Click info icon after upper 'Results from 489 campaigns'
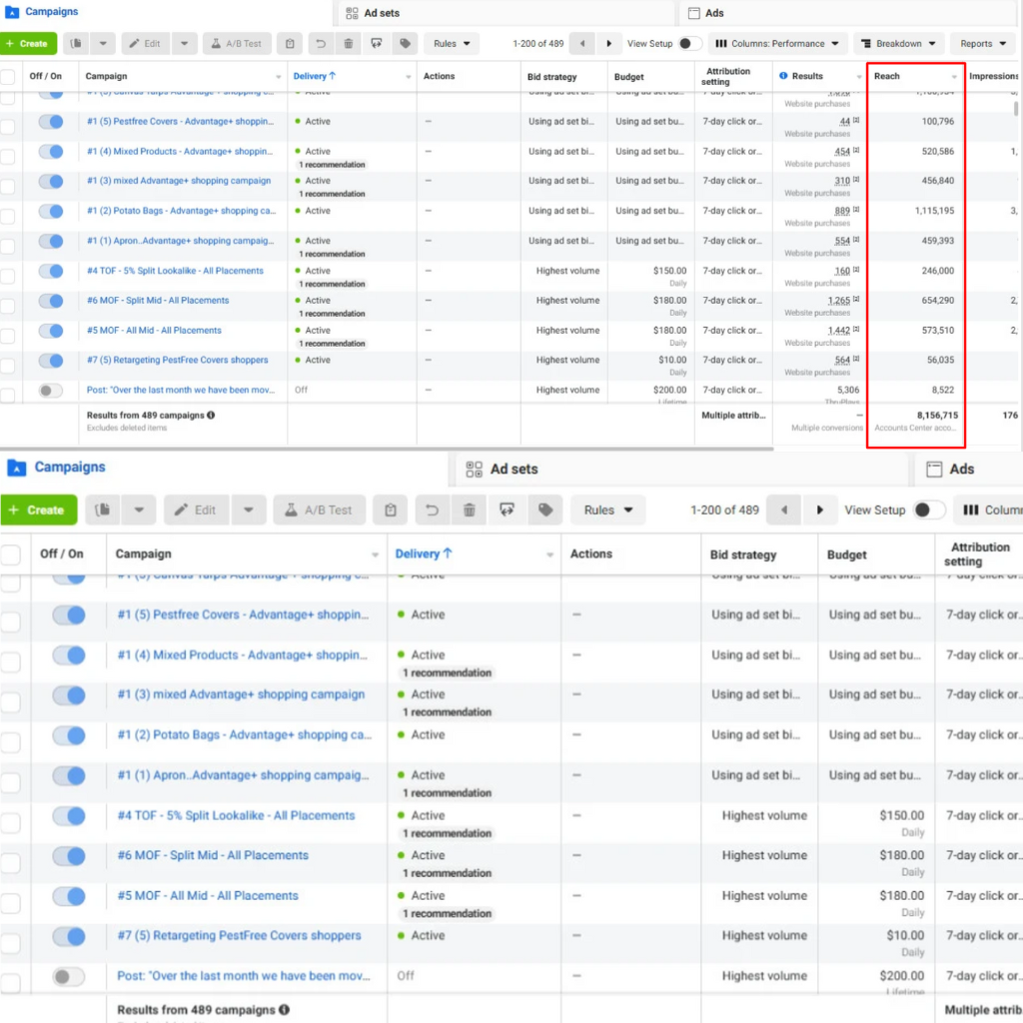 click(211, 415)
